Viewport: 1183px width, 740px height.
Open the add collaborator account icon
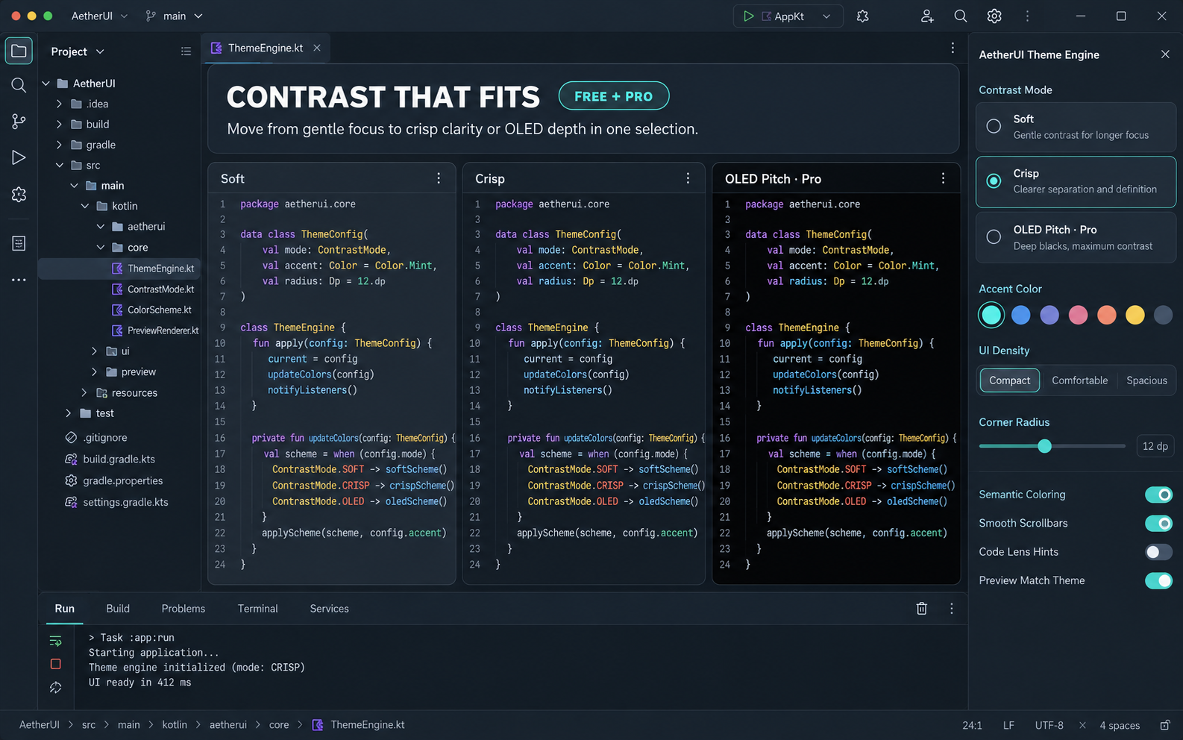tap(927, 16)
